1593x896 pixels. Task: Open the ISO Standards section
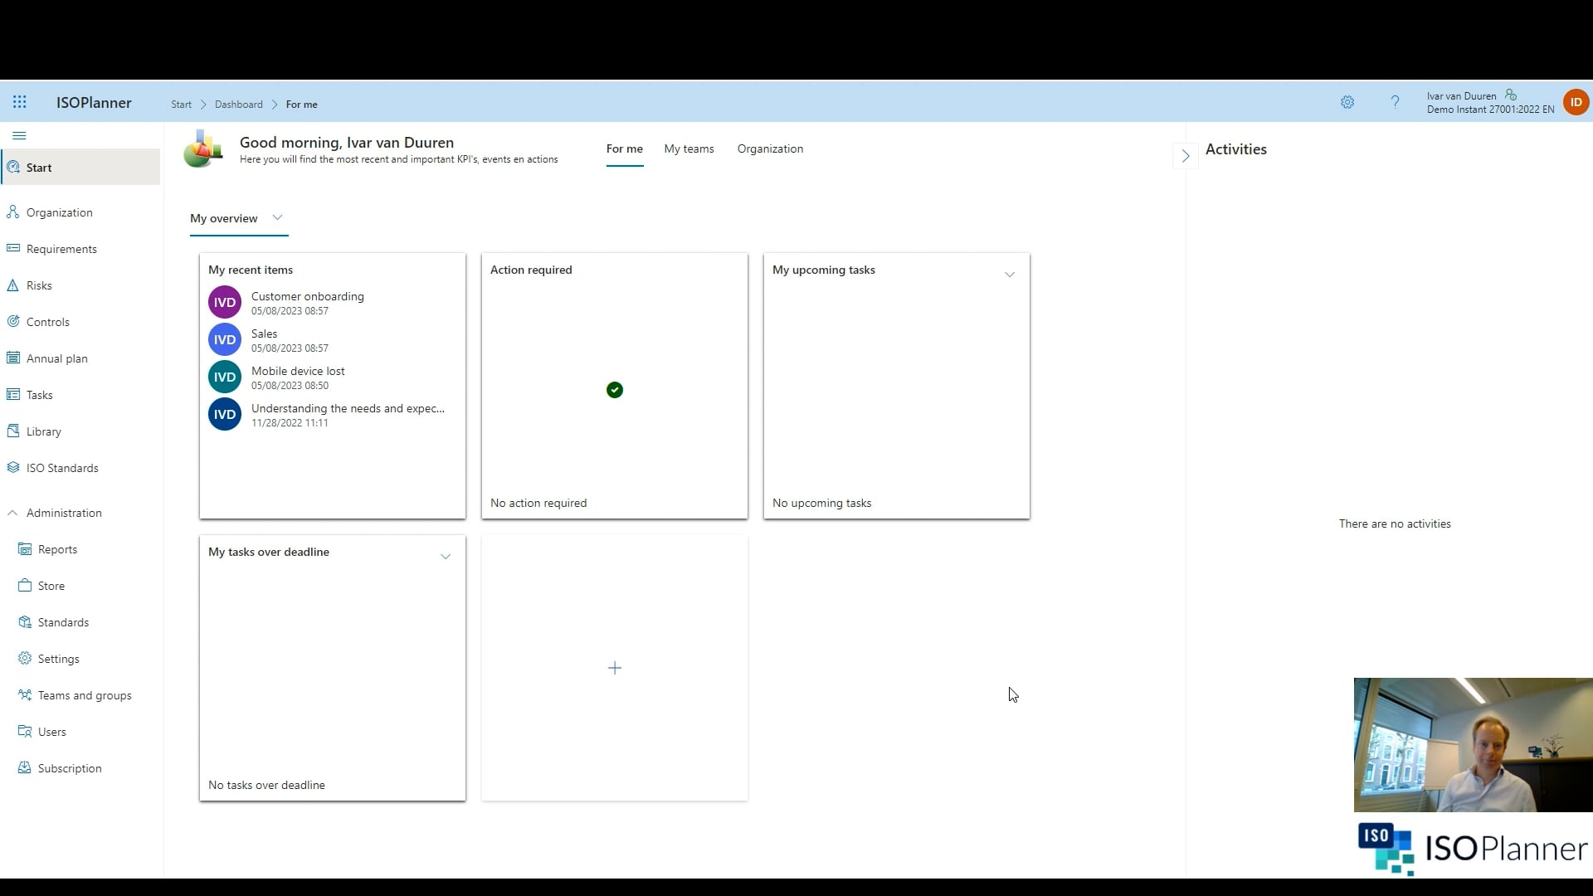tap(62, 467)
